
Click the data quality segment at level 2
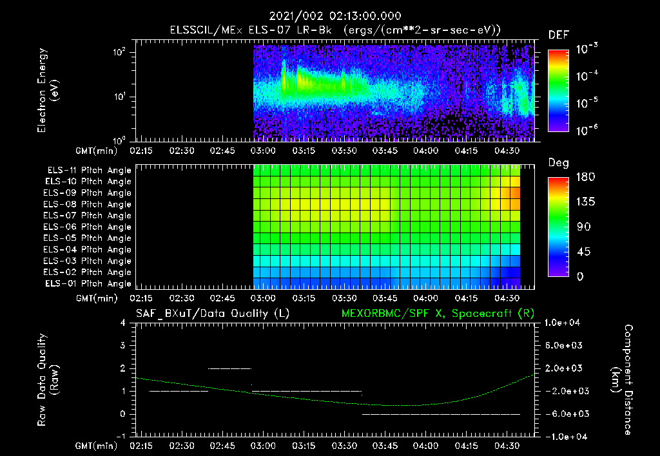coord(230,368)
